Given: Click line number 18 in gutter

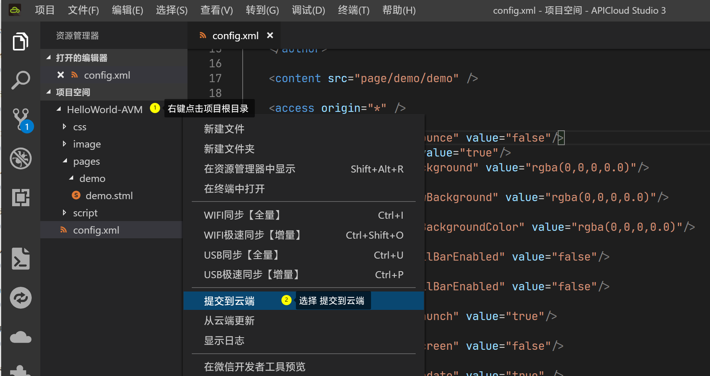Looking at the screenshot, I should (215, 93).
